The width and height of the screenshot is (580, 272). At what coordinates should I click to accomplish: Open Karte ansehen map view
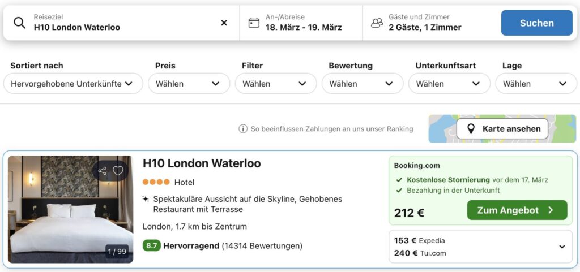pyautogui.click(x=502, y=129)
